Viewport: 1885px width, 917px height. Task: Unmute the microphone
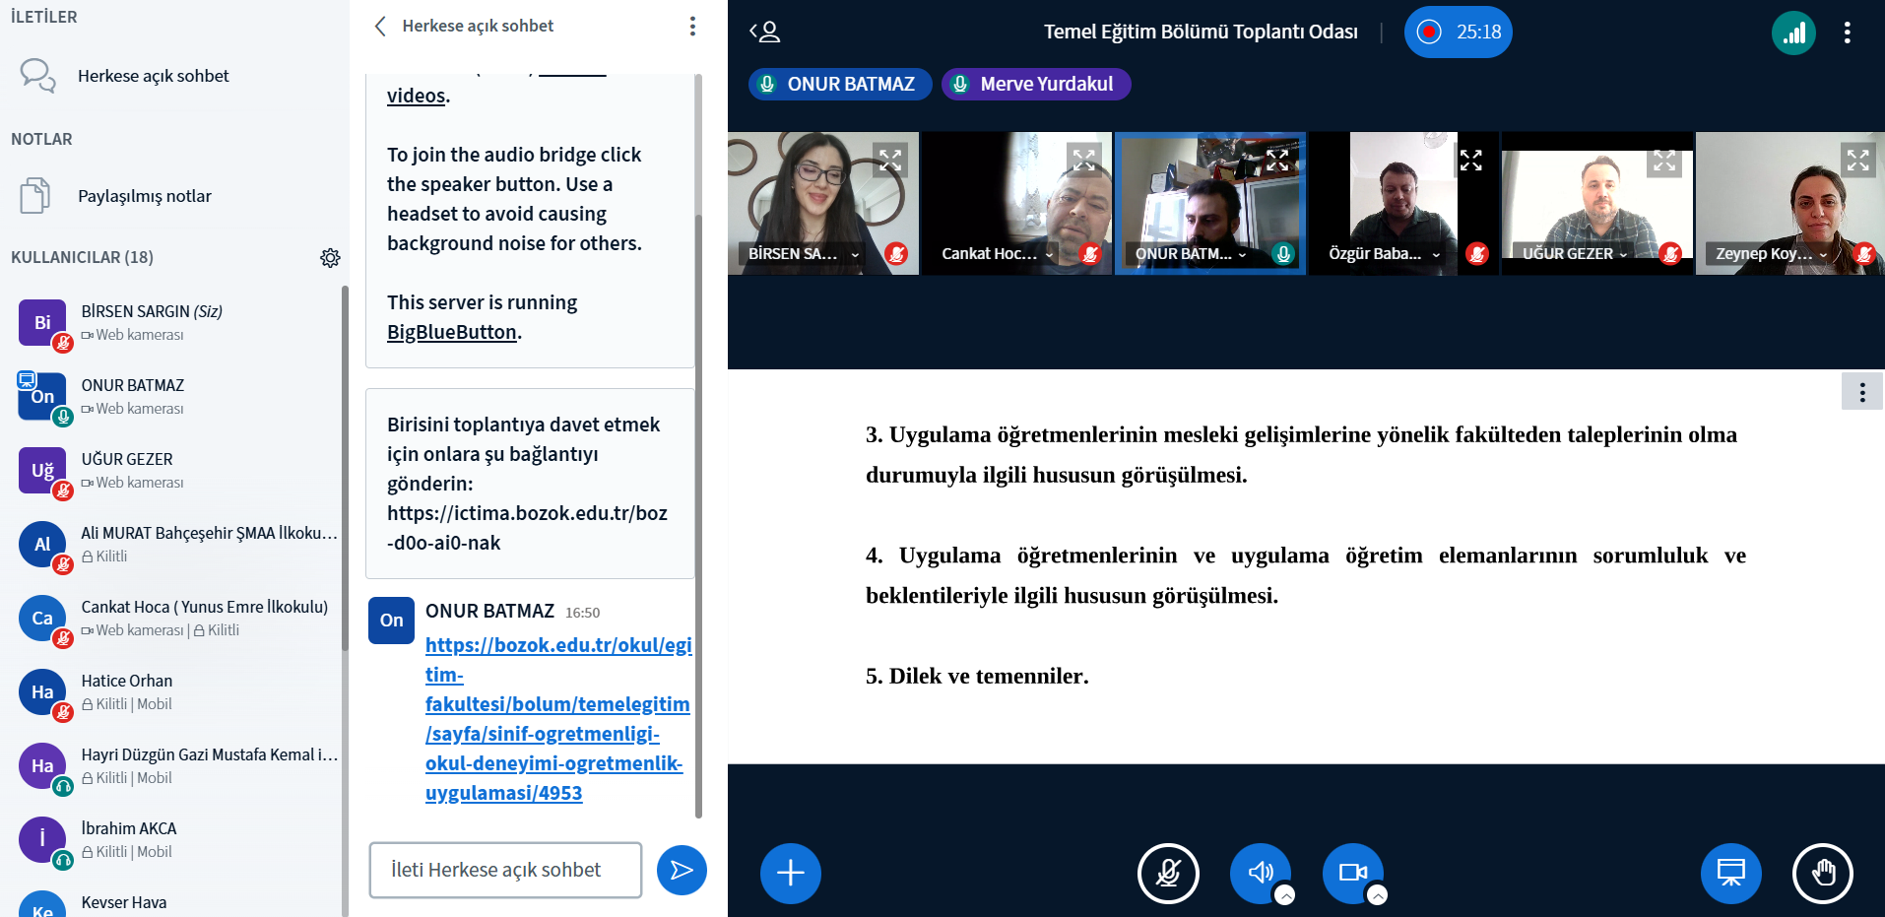(1168, 873)
